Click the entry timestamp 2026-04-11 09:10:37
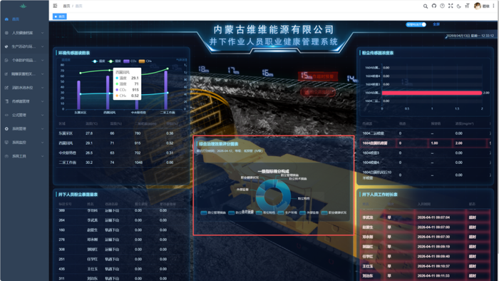The height and width of the screenshot is (281, 499). [x=433, y=266]
